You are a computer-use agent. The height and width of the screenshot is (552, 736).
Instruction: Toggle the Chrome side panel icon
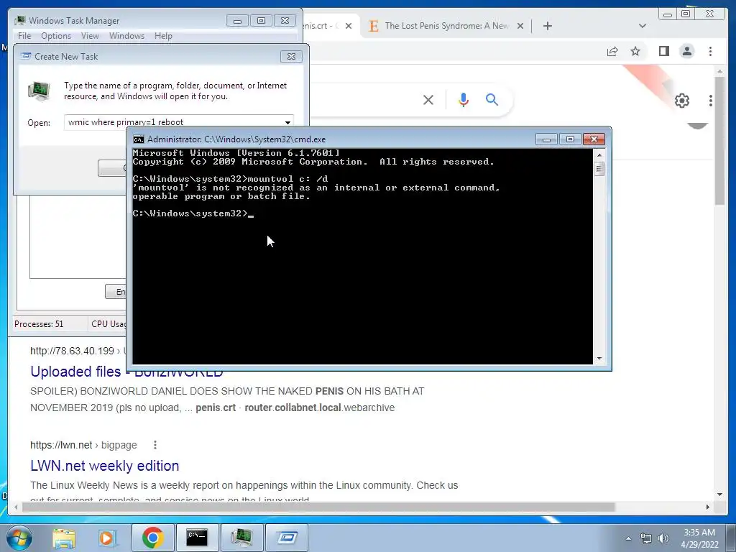click(663, 51)
